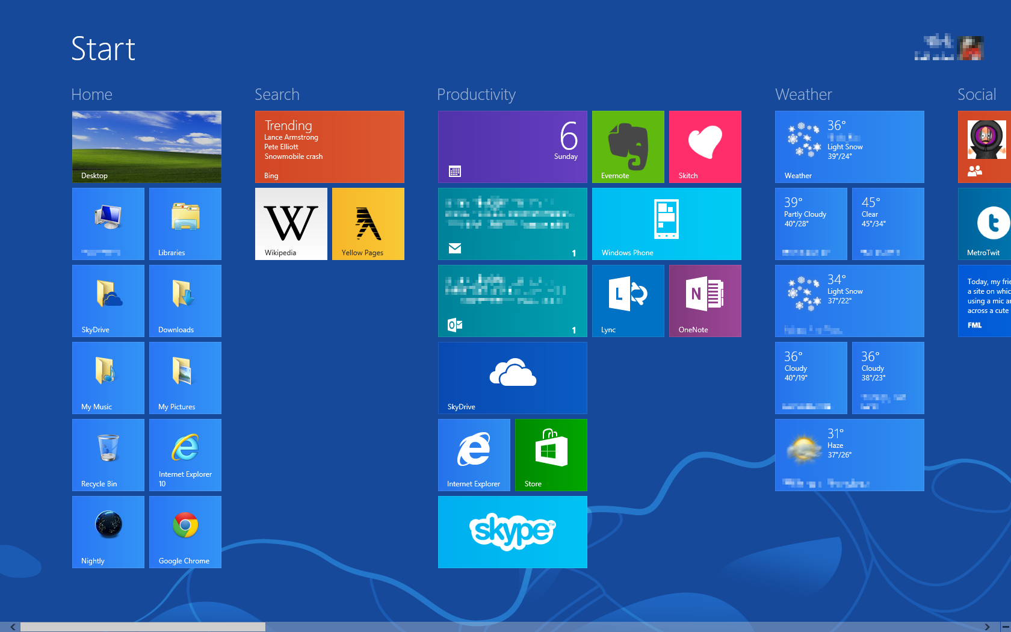Viewport: 1011px width, 632px height.
Task: Open the Yellow Pages tile
Action: click(x=368, y=224)
